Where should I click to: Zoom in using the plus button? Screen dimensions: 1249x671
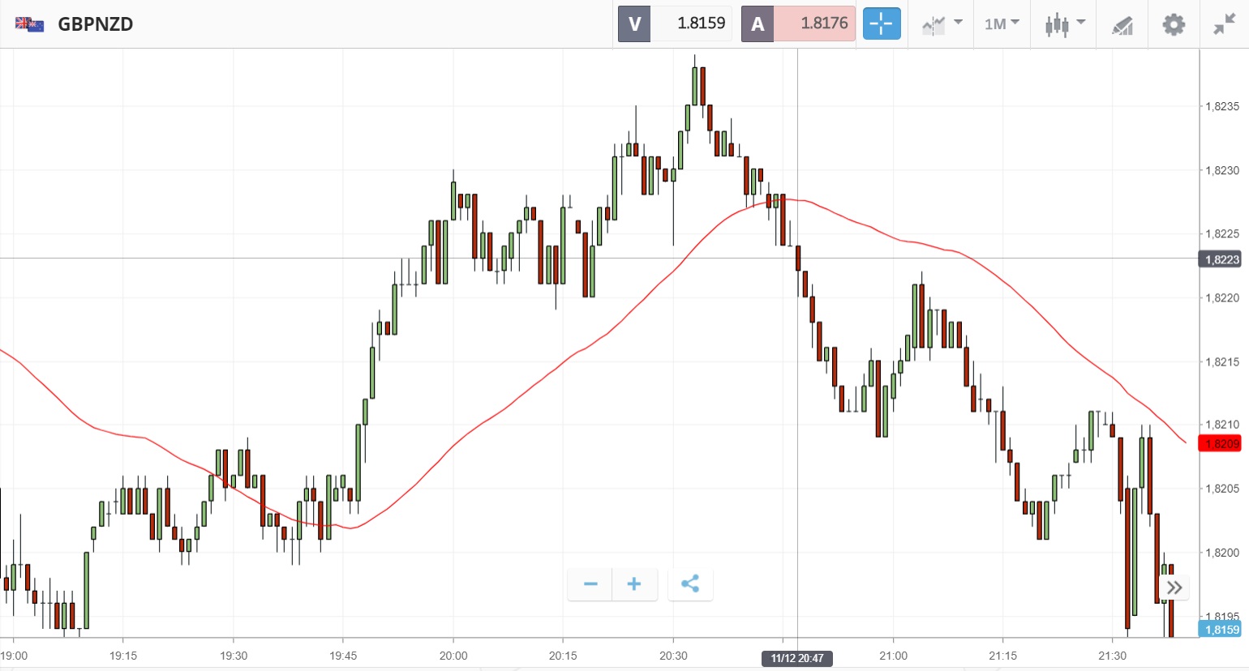pos(634,584)
